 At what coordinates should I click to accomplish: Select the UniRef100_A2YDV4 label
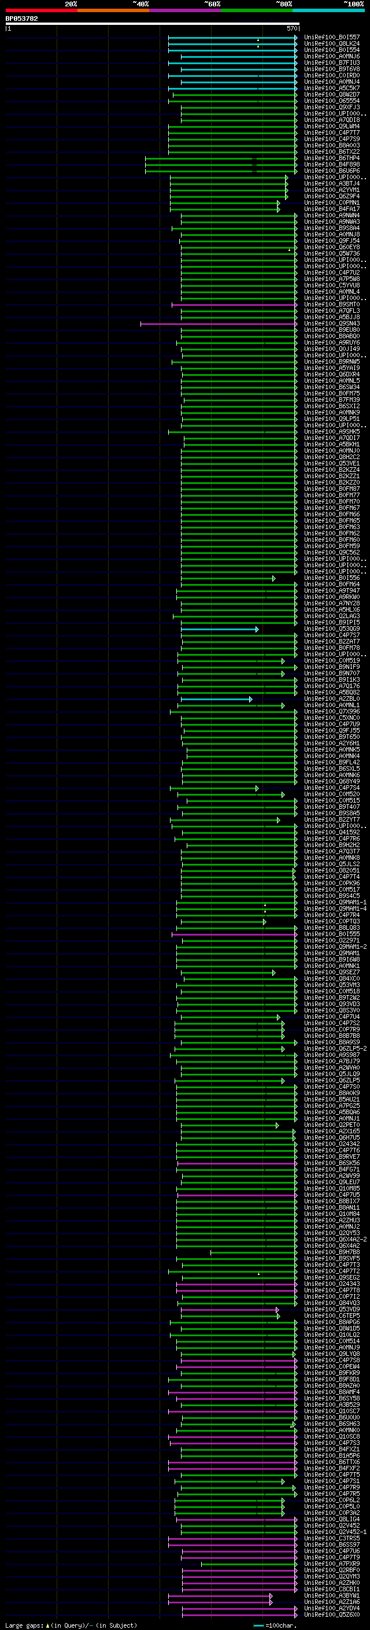tap(331, 1608)
